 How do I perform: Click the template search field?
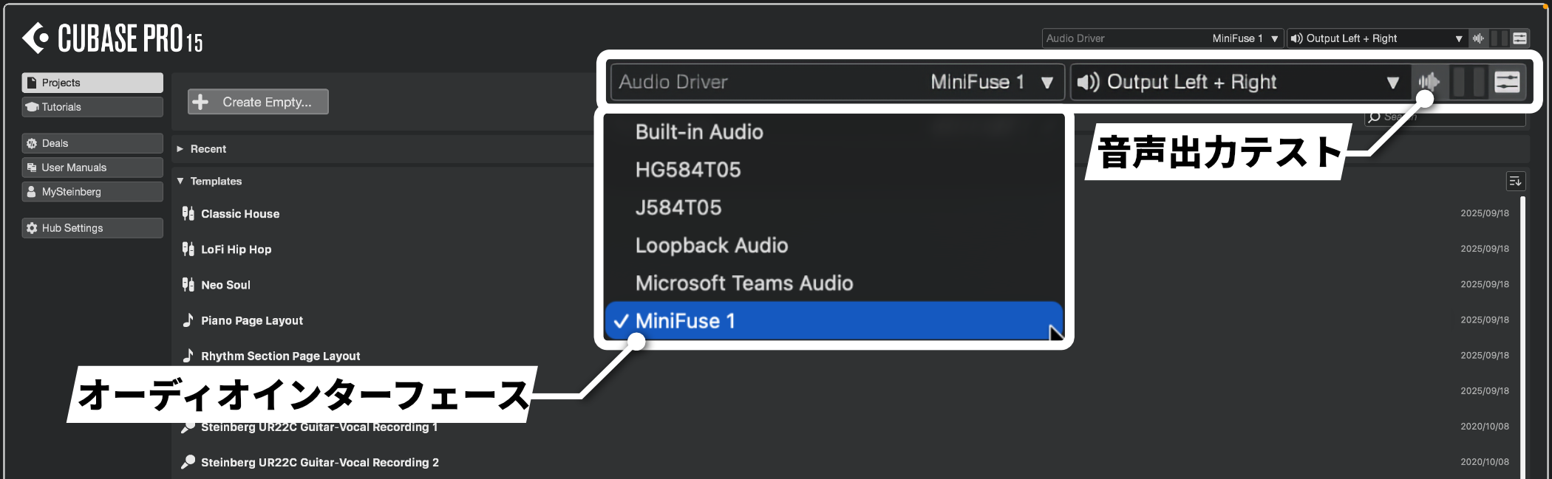1449,117
